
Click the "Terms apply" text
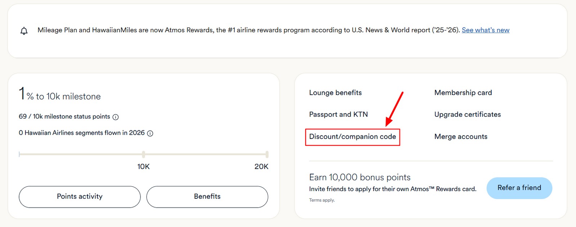click(321, 200)
